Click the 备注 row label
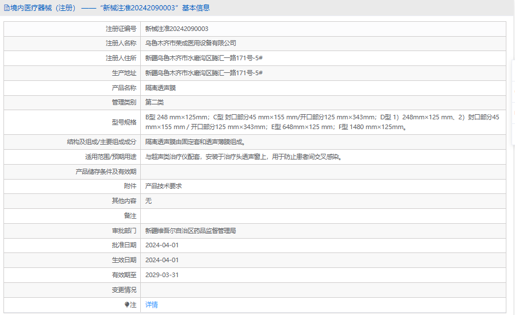The height and width of the screenshot is (315, 515). click(130, 216)
